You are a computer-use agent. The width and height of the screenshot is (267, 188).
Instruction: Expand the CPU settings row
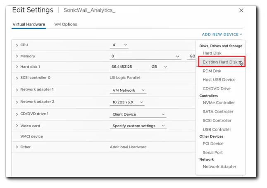tap(17, 45)
